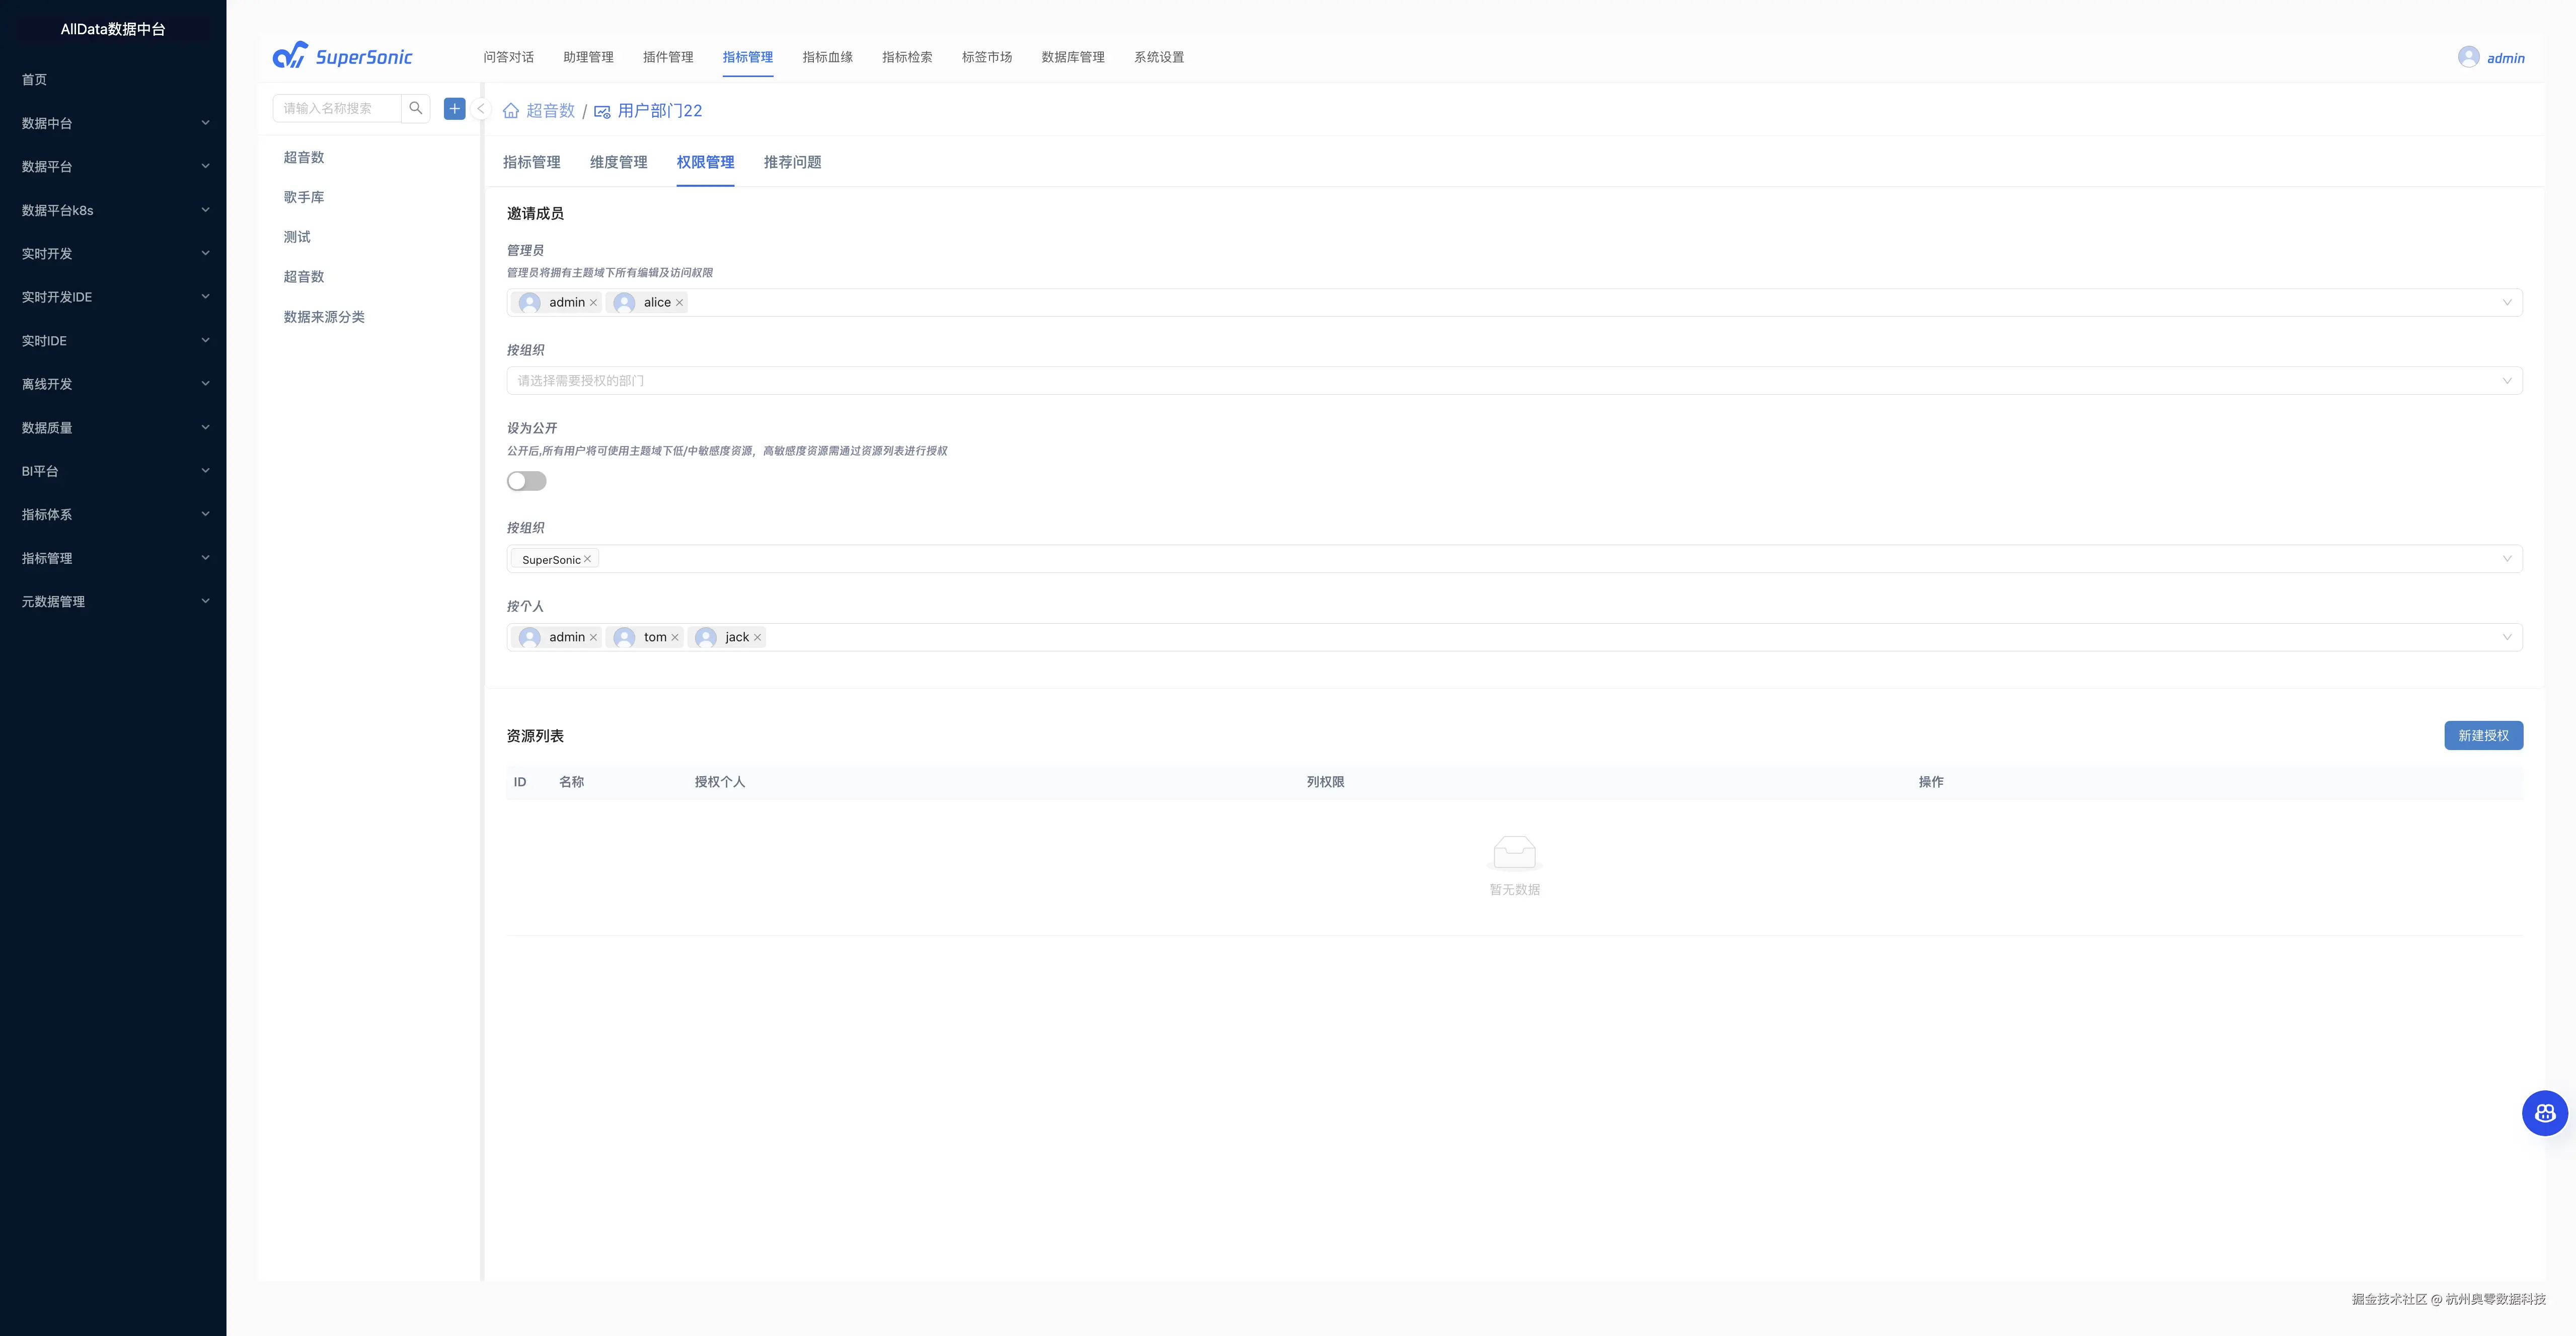This screenshot has width=2576, height=1336.
Task: Remove SuperSonic organization tag
Action: [x=588, y=559]
